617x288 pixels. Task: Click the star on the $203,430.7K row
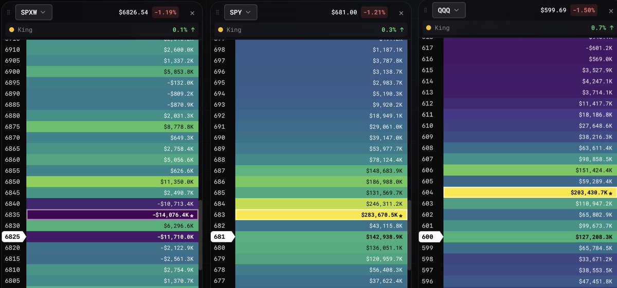click(611, 193)
